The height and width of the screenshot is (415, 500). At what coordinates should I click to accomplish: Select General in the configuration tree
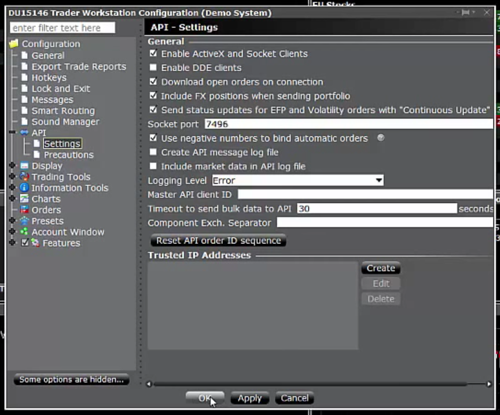point(48,55)
